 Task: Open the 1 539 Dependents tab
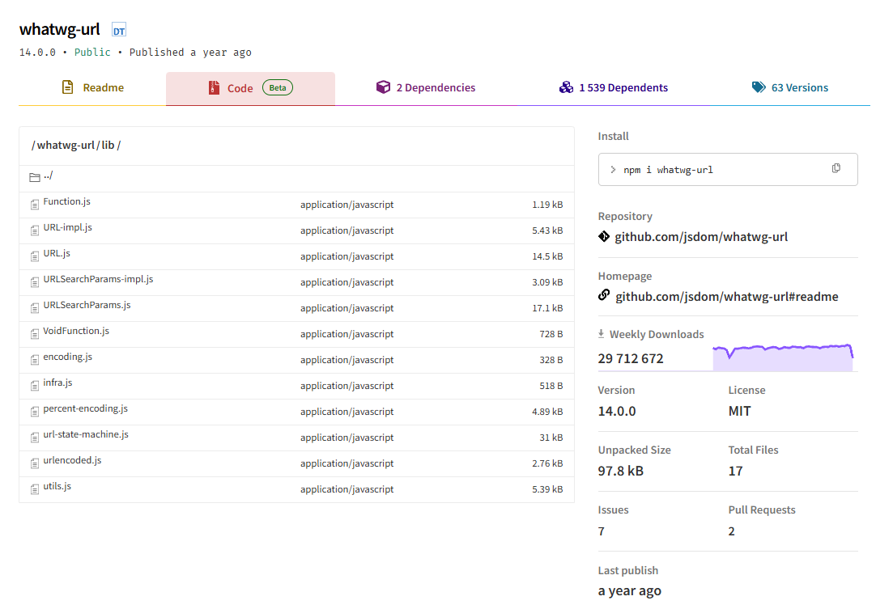(x=614, y=88)
